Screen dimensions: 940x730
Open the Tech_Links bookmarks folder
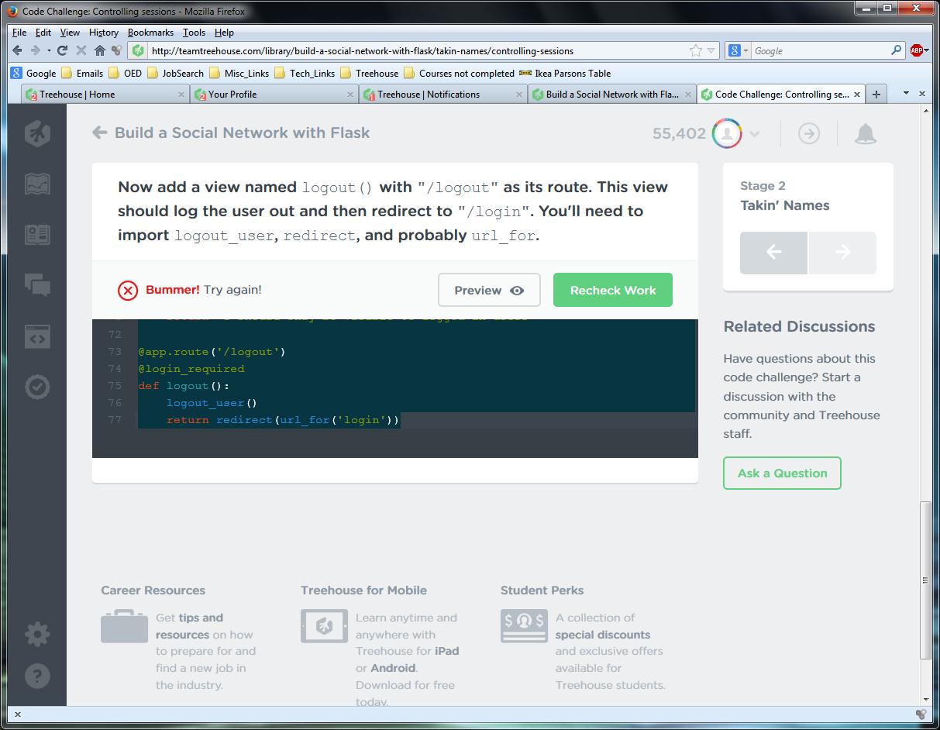click(x=304, y=73)
